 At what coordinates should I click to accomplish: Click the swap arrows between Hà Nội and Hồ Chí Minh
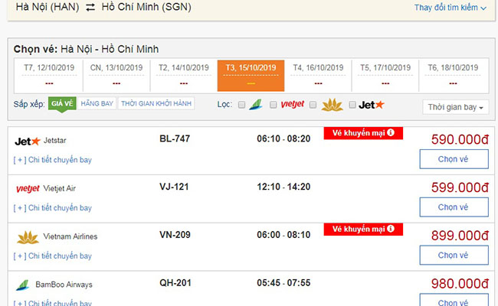pyautogui.click(x=90, y=8)
